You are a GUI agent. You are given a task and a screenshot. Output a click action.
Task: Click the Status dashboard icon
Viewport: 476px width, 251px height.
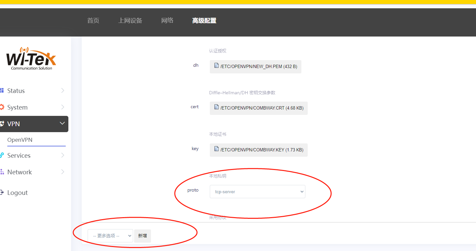tap(2, 91)
